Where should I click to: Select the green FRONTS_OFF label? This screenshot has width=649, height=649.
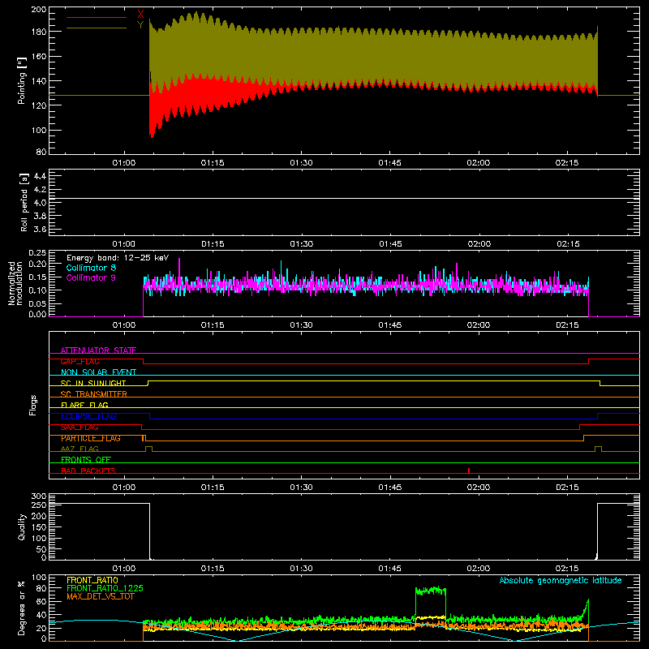click(86, 460)
